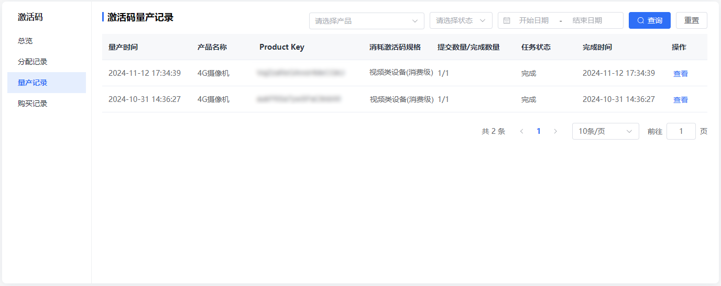
Task: Click blurred Product Key in 2024-11-12 row
Action: (x=301, y=73)
